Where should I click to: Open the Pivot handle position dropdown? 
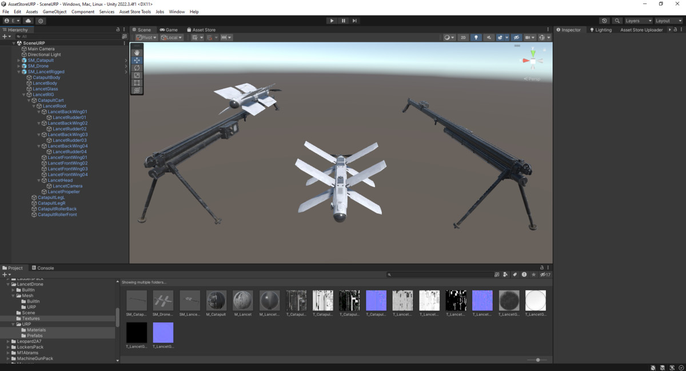147,37
